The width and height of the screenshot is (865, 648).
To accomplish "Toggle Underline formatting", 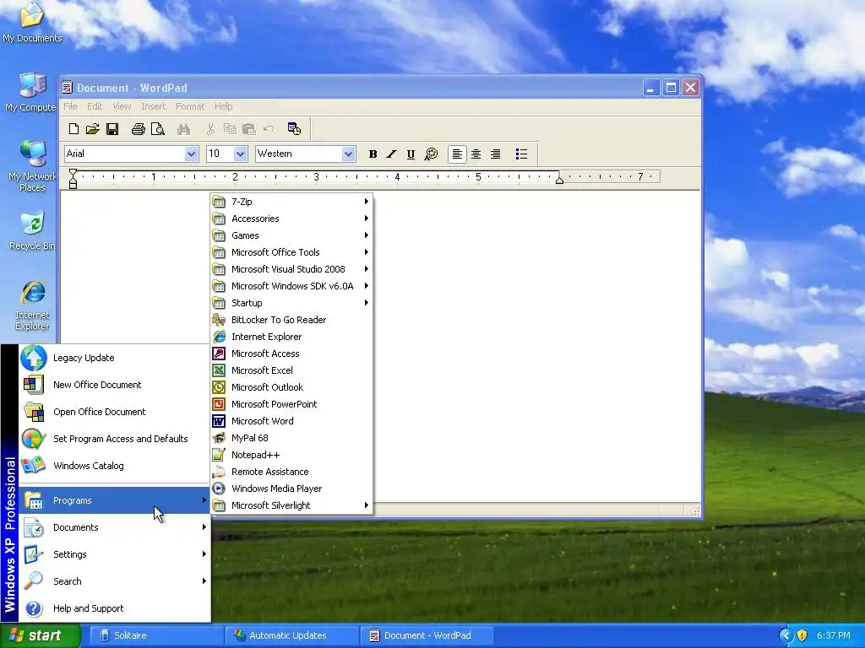I will tap(411, 154).
